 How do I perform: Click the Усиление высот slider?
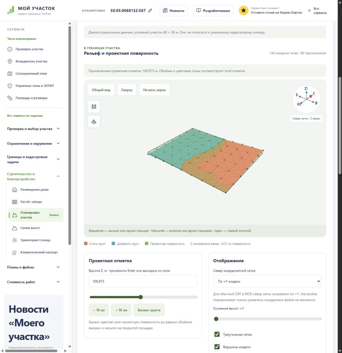point(268,319)
